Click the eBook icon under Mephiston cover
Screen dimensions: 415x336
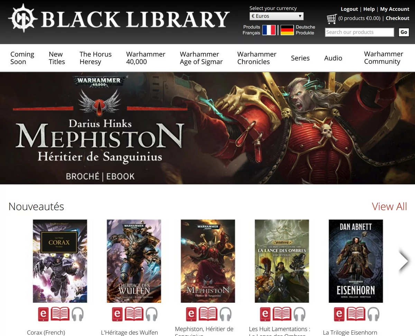pyautogui.click(x=191, y=314)
